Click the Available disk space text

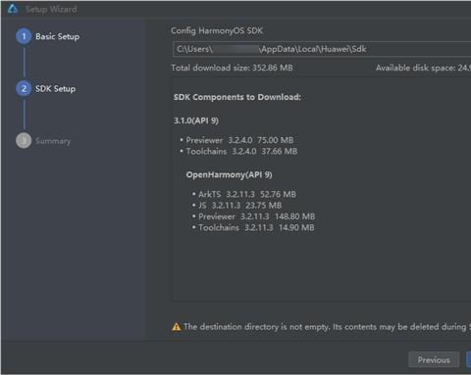[423, 68]
